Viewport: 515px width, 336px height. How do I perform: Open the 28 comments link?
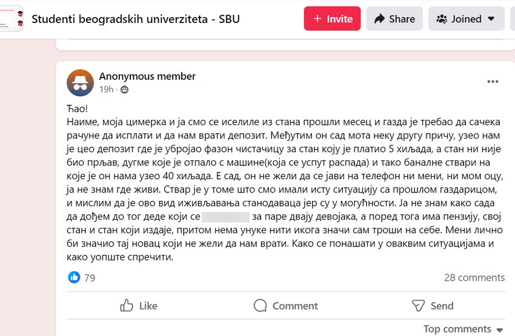point(474,278)
